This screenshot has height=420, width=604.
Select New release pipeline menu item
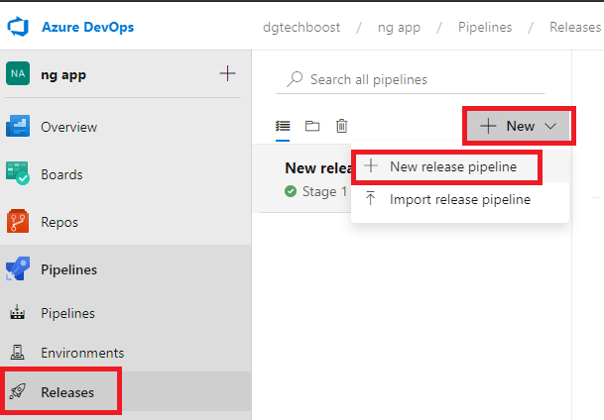click(x=452, y=166)
